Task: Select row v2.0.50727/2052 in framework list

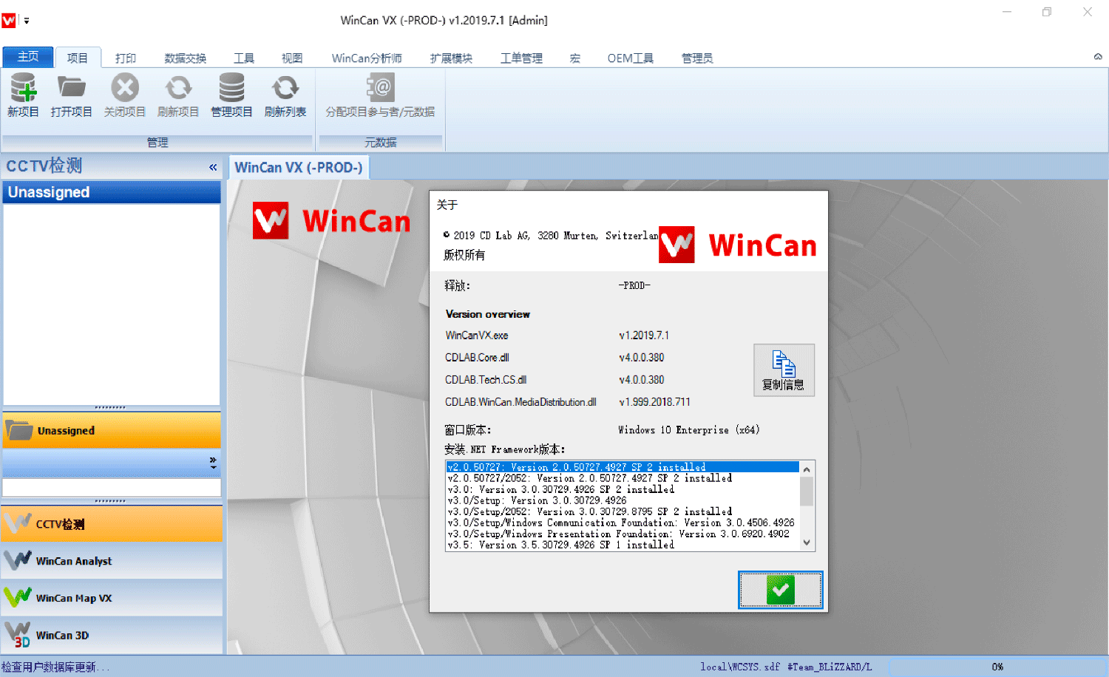Action: (623, 478)
